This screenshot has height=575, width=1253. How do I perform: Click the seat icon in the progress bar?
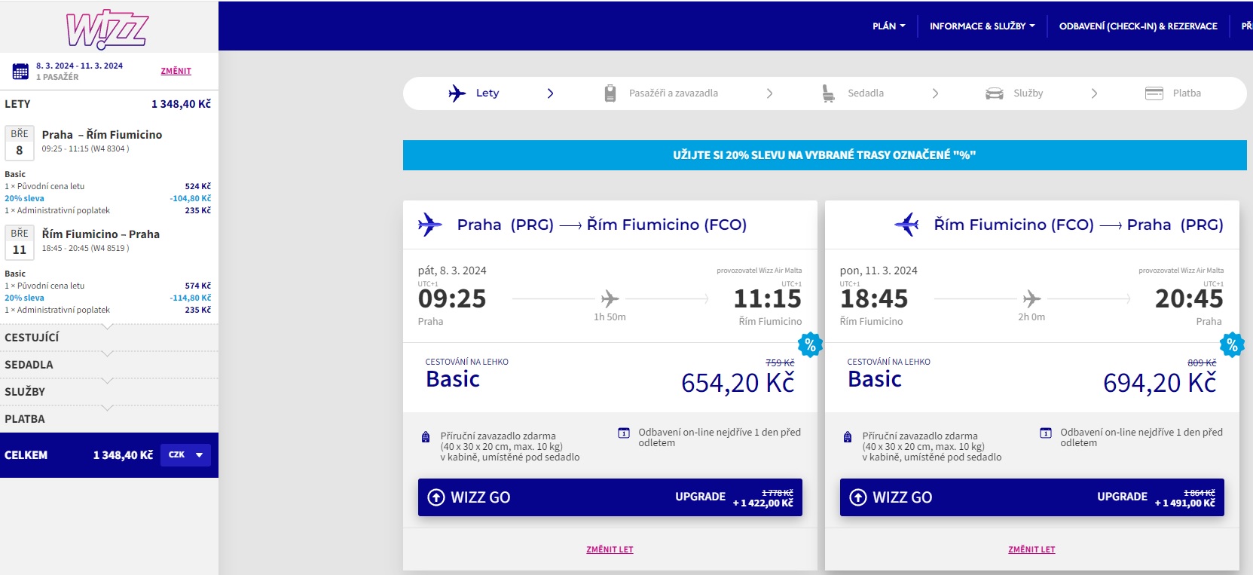(828, 93)
